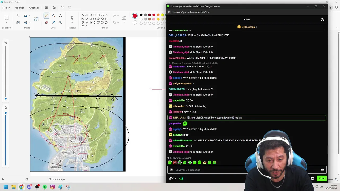Activate the Color picker eyedropper tool
Screen dimensions: 340x191
(53, 23)
